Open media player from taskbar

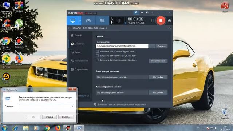click(x=36, y=128)
